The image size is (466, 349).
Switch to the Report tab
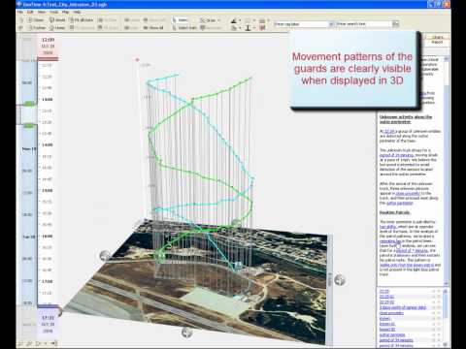pyautogui.click(x=437, y=42)
